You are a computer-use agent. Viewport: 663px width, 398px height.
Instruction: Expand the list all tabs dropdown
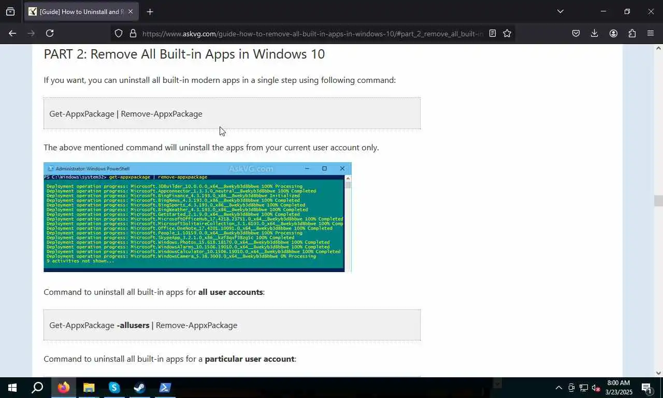pyautogui.click(x=560, y=11)
